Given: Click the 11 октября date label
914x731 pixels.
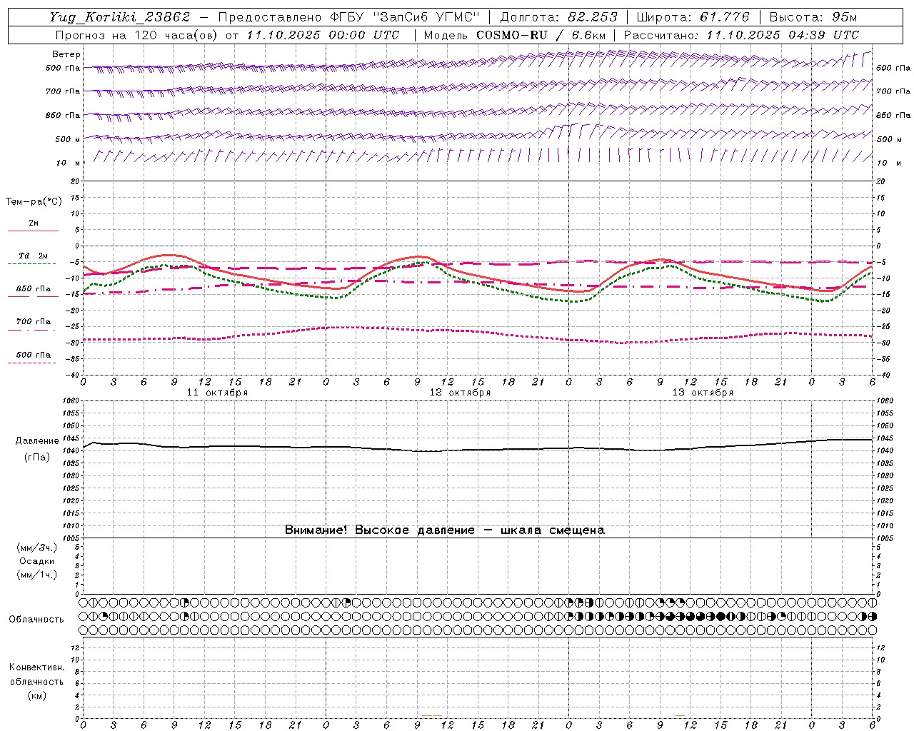Looking at the screenshot, I should click(x=218, y=393).
